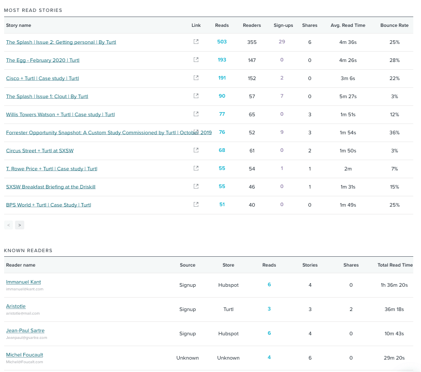View 503 reads for The Splash Issue 2
The image size is (421, 372).
tap(222, 42)
